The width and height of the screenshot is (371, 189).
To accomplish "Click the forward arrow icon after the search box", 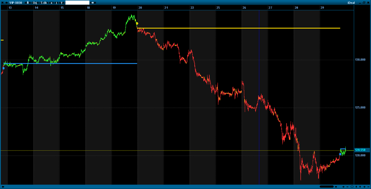I will point(92,2).
